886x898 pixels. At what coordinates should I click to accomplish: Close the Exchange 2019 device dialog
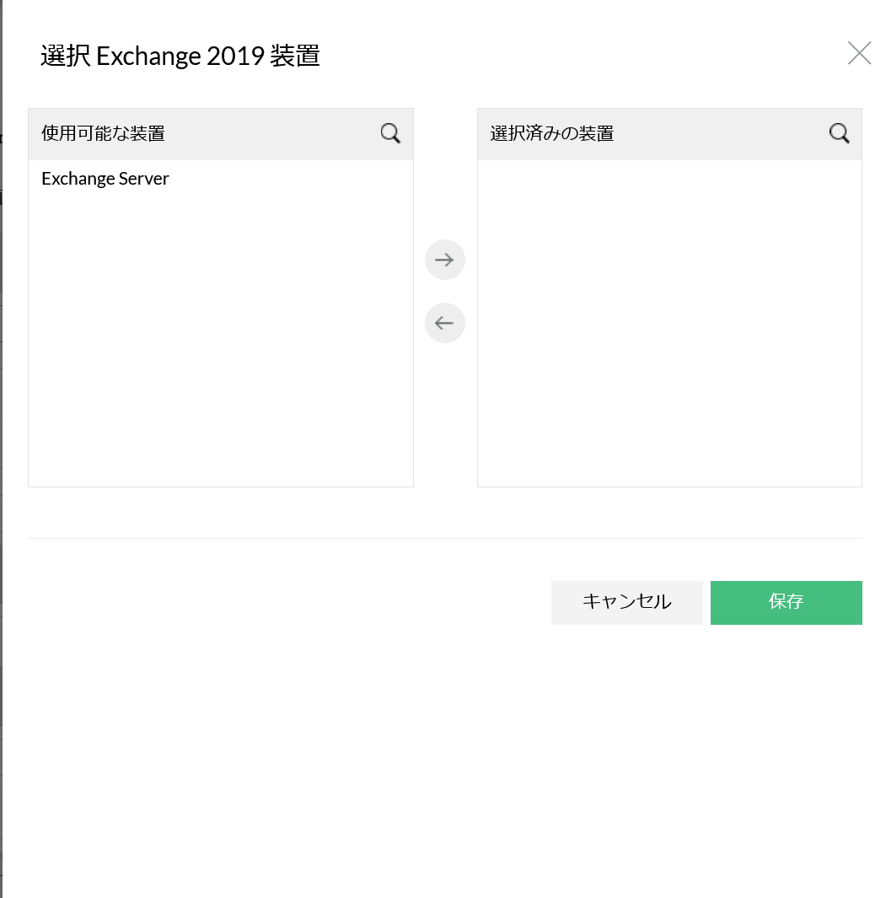coord(859,54)
